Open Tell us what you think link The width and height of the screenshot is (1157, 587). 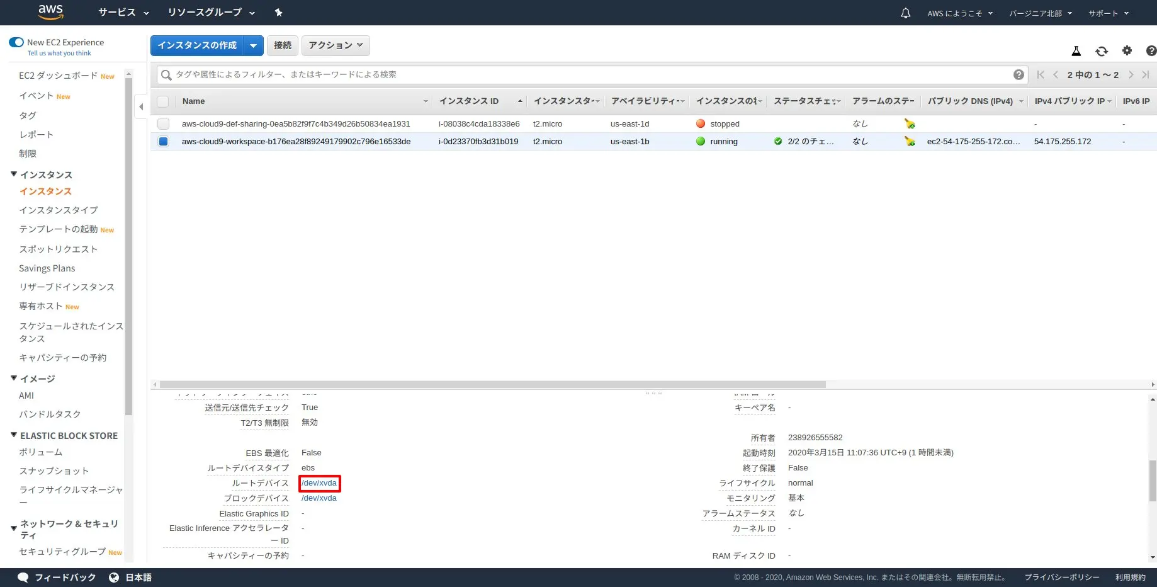59,54
